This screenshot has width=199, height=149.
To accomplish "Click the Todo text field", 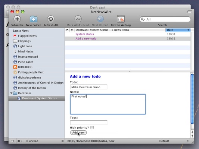I will click(88, 87).
